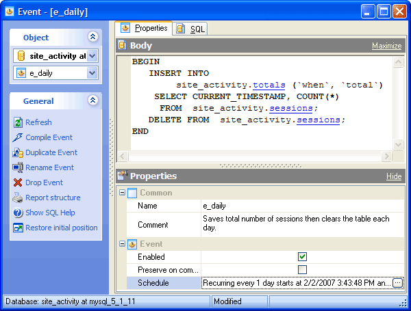Open the e_daily event dropdown
The height and width of the screenshot is (311, 411).
pos(92,72)
